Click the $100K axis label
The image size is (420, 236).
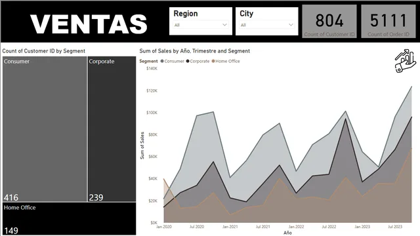click(x=152, y=113)
